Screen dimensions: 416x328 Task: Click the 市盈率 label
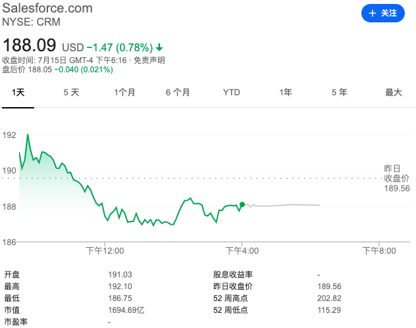(x=16, y=322)
